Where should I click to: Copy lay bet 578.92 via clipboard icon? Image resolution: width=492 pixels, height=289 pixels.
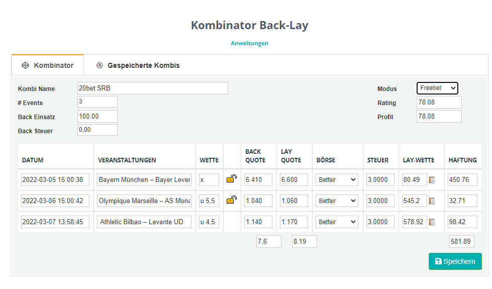[432, 222]
